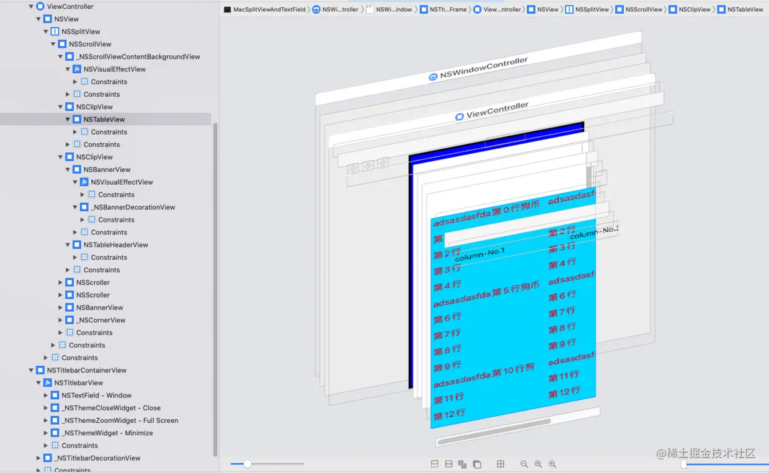
Task: Select cell 'adsasdasfda 第 10 行狗' in canvas
Action: tap(483, 374)
